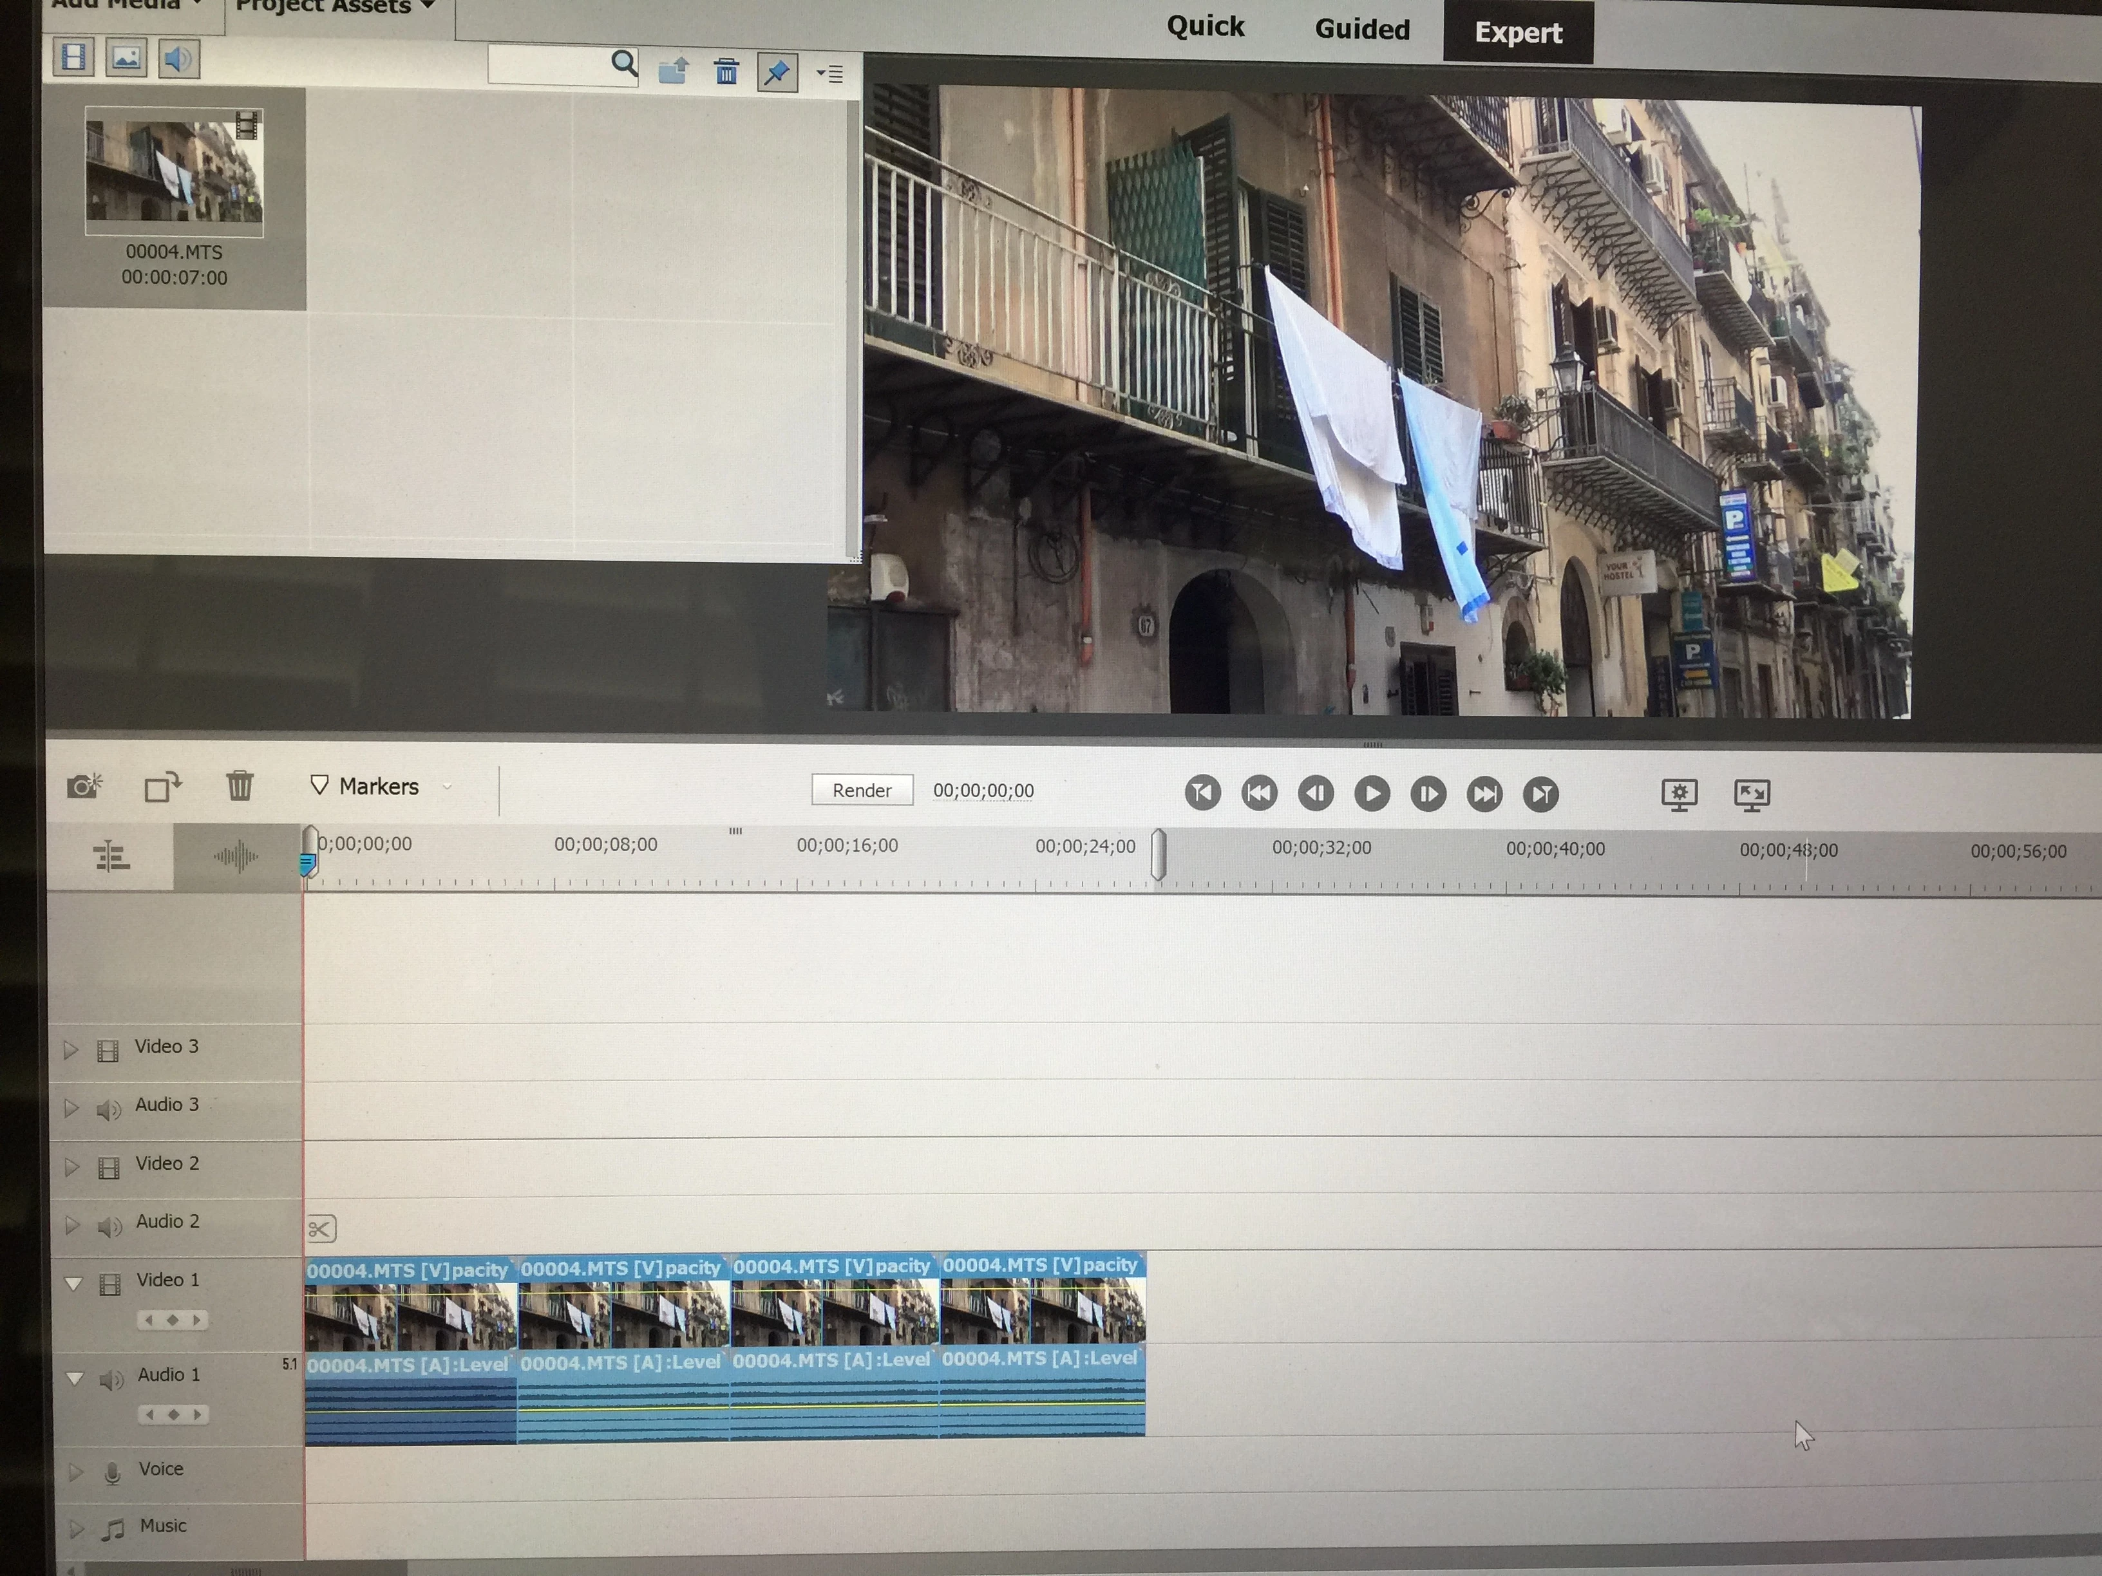Switch to full screen preview
The width and height of the screenshot is (2102, 1576).
coord(1752,794)
